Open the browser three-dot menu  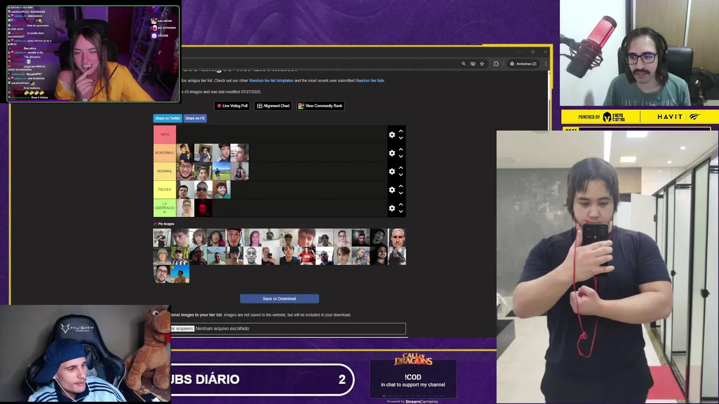pos(545,64)
